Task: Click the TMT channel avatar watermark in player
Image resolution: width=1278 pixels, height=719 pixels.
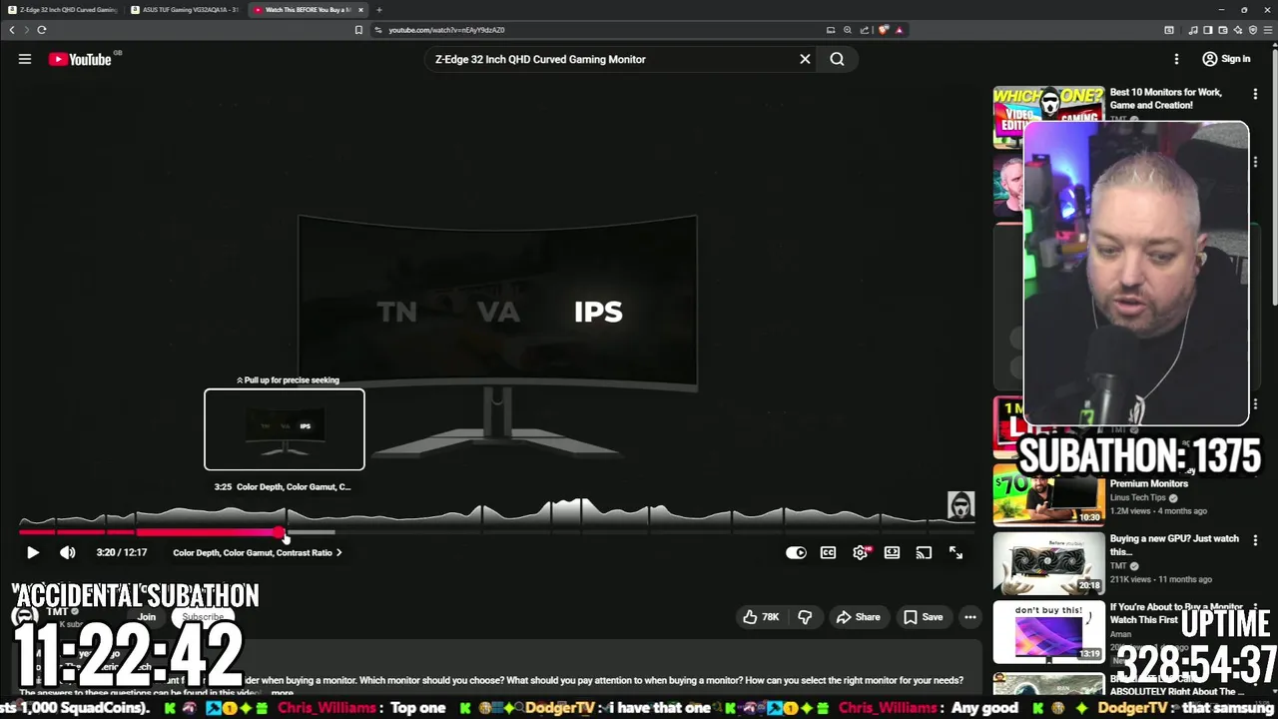Action: (x=960, y=505)
